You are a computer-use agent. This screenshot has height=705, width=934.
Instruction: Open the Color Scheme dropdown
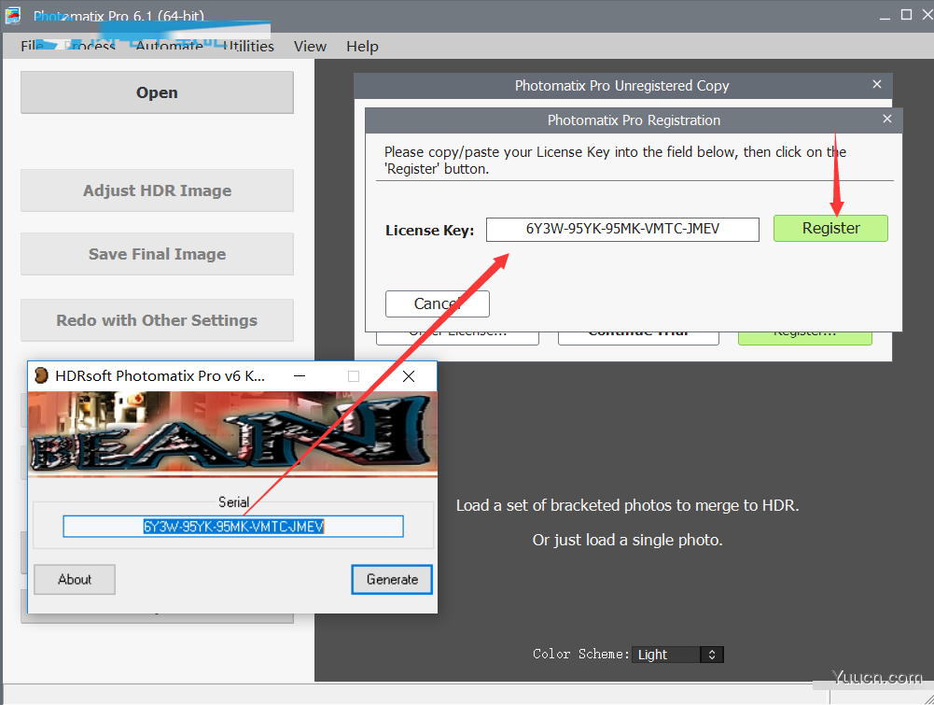coord(677,655)
